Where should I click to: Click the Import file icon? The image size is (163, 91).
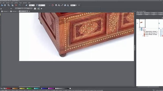pos(56,5)
